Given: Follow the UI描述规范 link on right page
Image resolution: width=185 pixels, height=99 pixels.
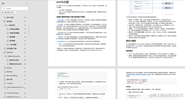Looking at the screenshot, I should tap(134, 48).
